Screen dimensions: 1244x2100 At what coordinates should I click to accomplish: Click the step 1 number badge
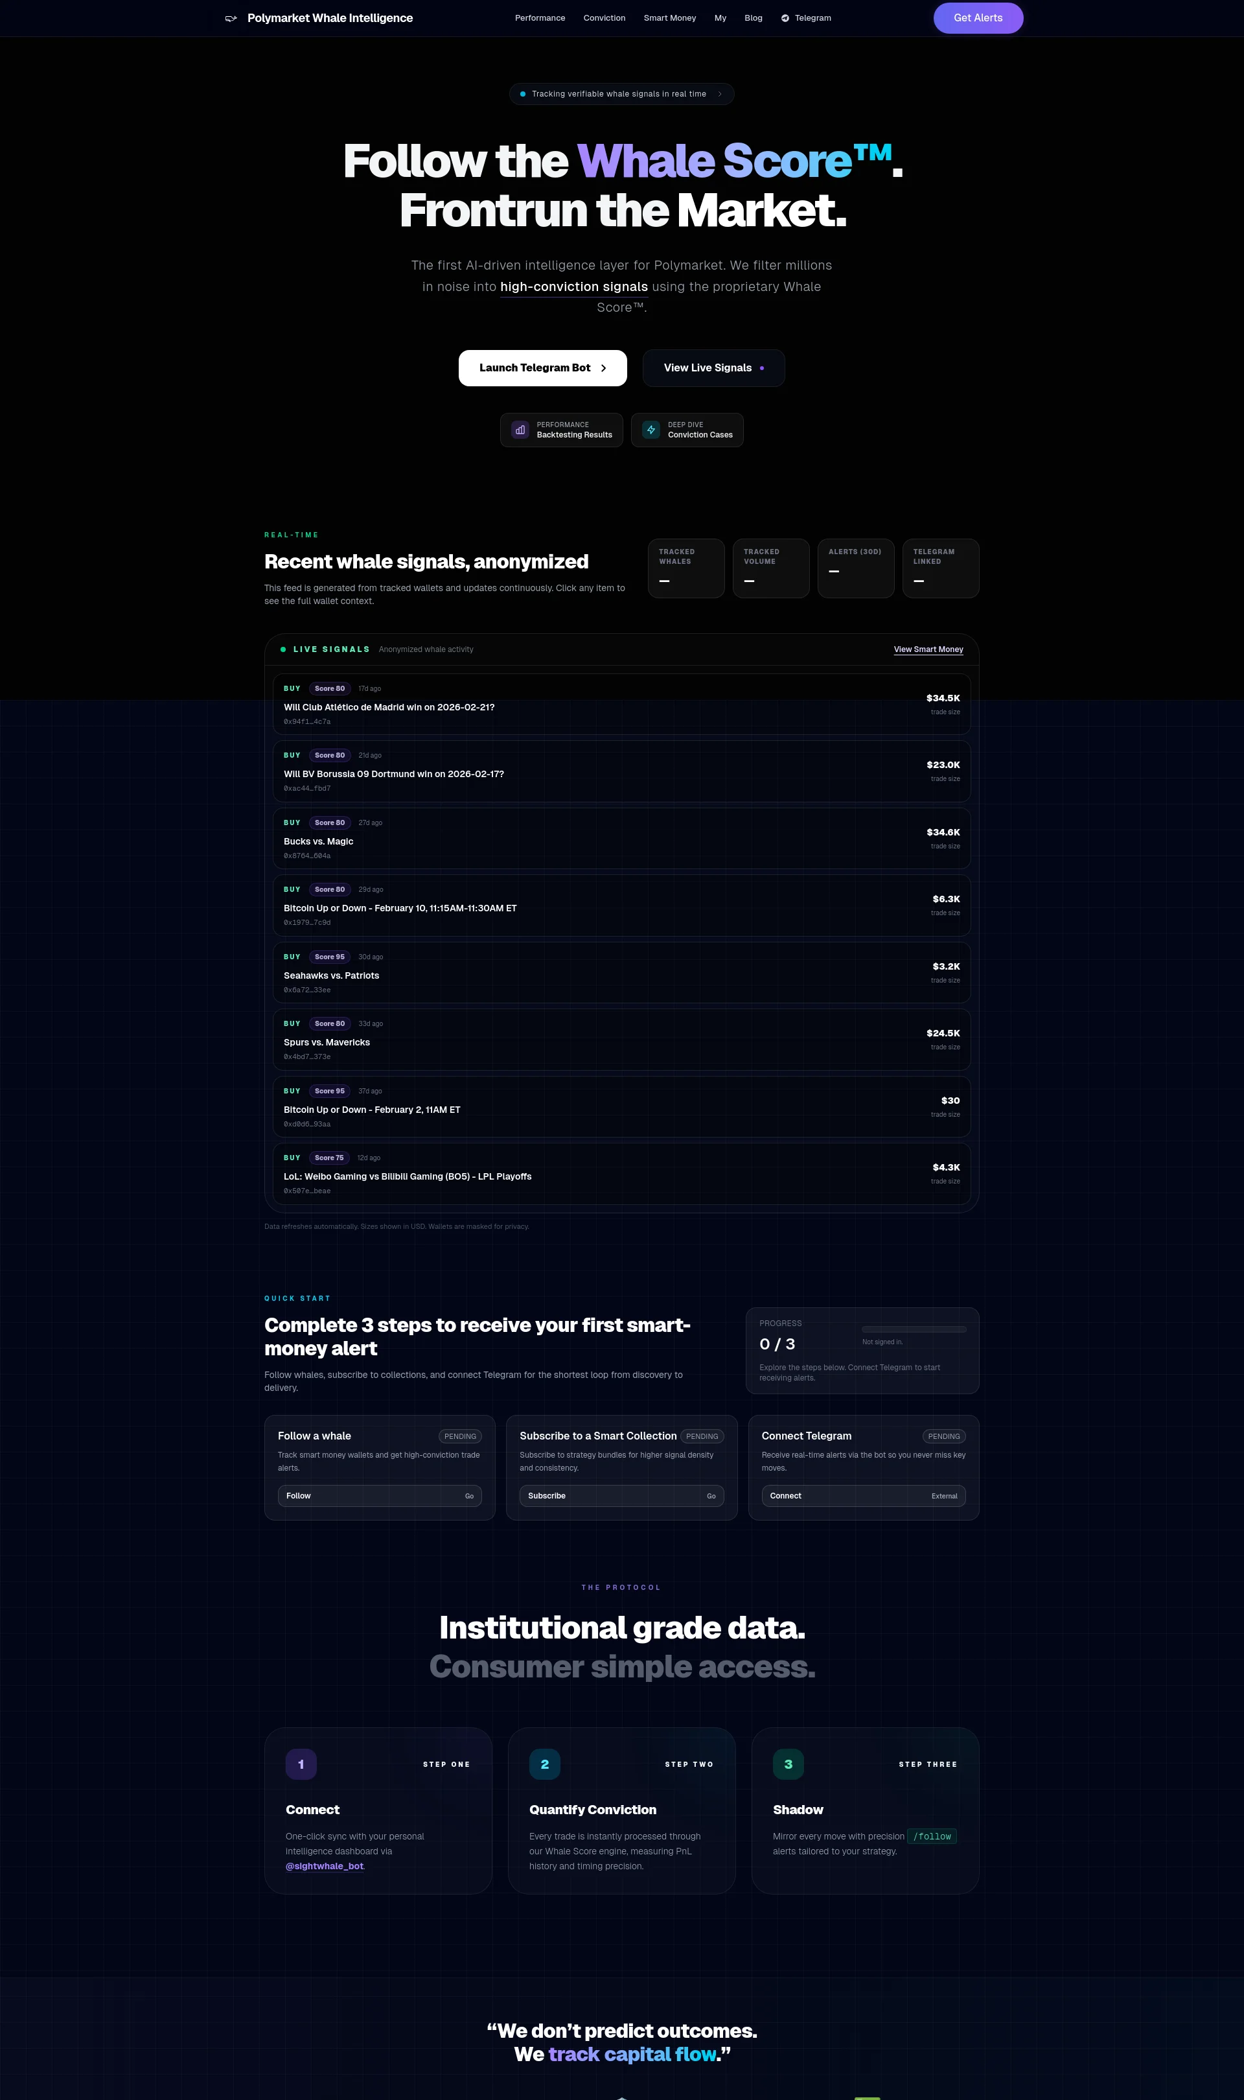[x=301, y=1764]
